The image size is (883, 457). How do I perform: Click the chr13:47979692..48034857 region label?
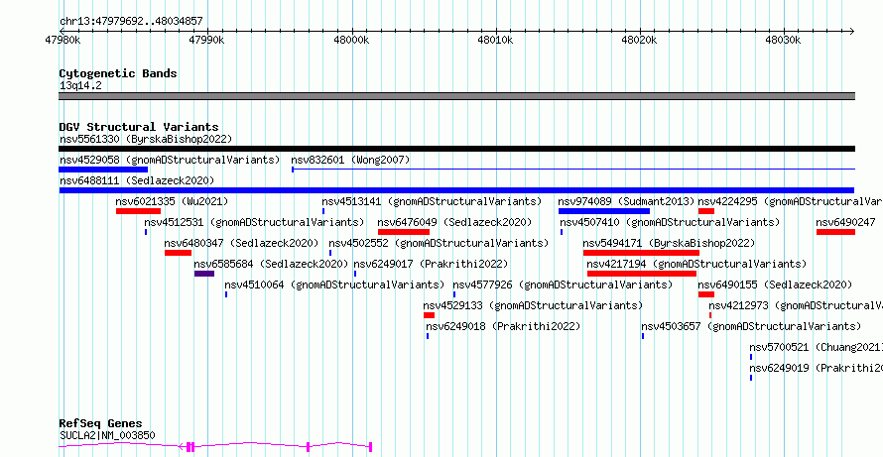(x=131, y=22)
